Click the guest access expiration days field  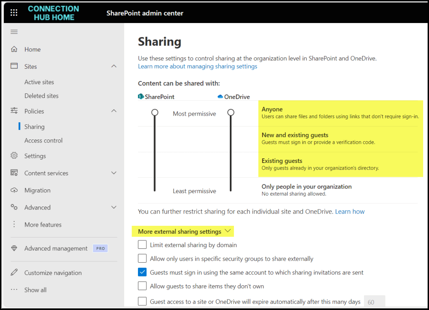pyautogui.click(x=374, y=302)
